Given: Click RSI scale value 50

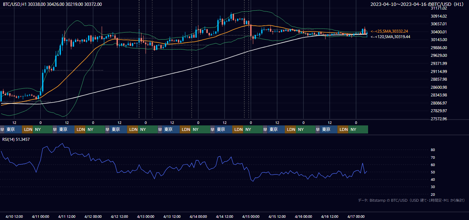Looking at the screenshot, I should [433, 172].
